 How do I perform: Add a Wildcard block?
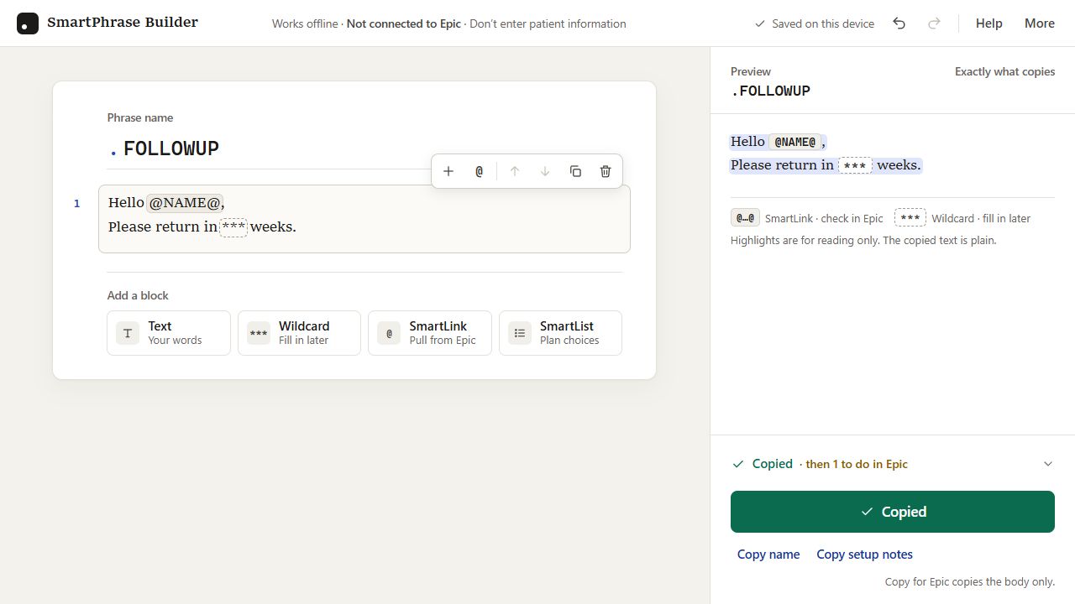(299, 333)
